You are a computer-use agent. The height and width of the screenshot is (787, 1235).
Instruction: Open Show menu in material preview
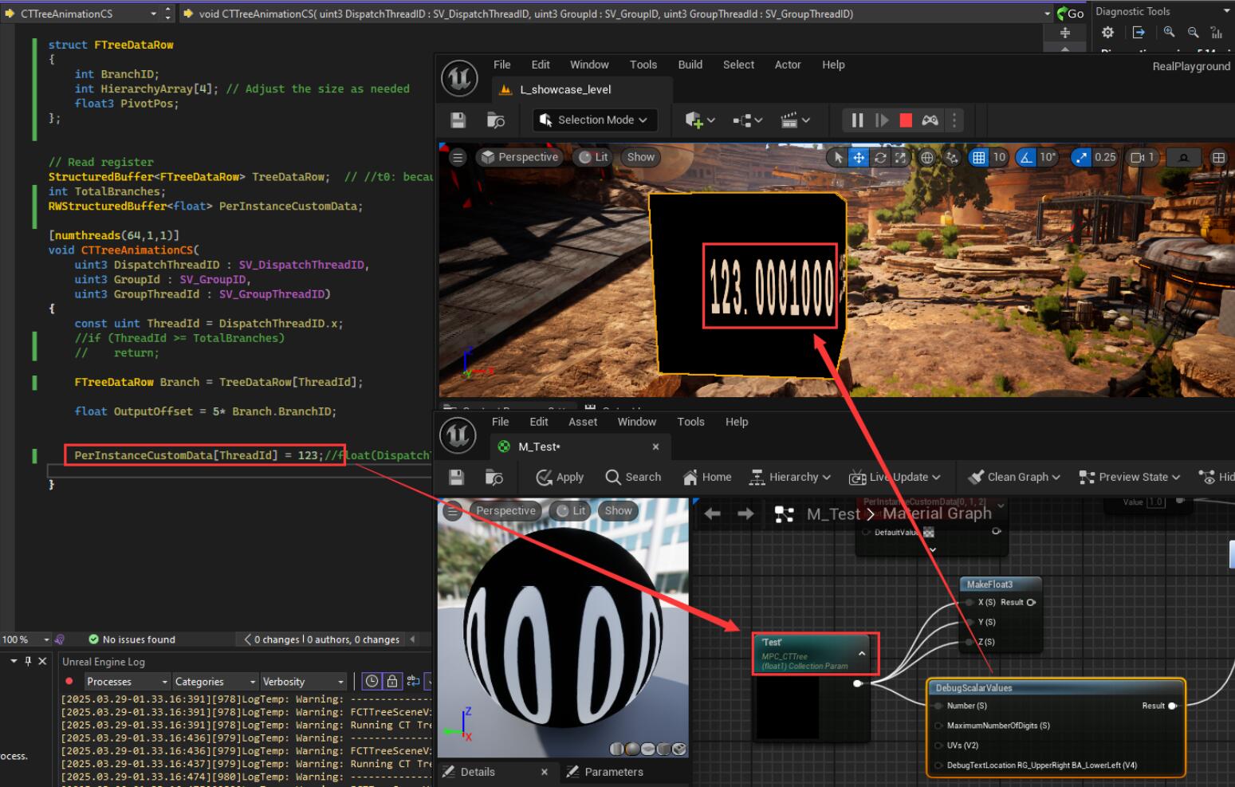click(x=618, y=510)
